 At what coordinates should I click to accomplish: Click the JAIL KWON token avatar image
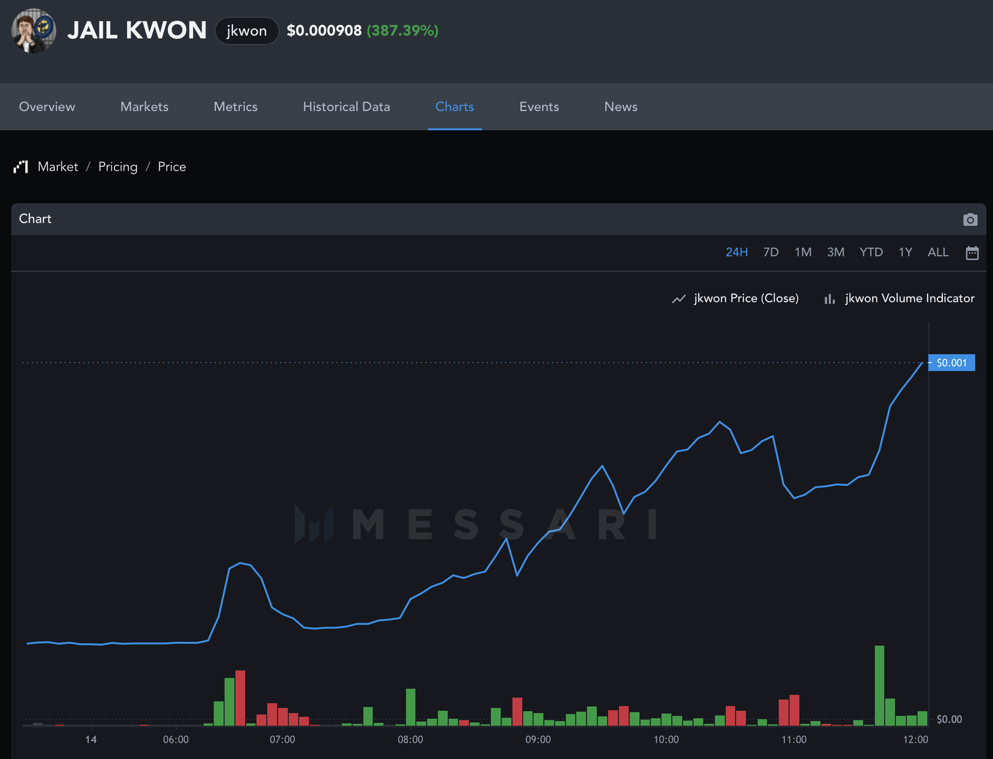coord(34,31)
